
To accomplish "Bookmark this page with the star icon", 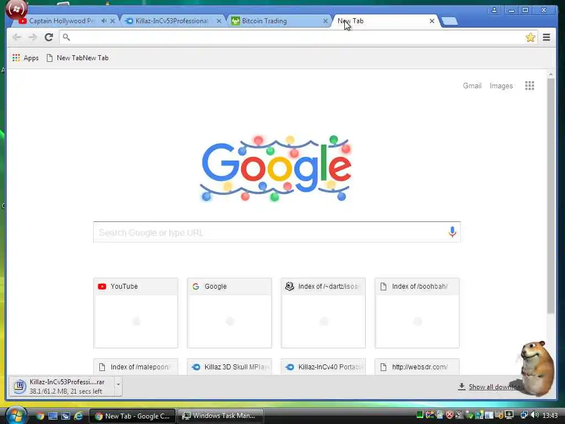I will (530, 37).
